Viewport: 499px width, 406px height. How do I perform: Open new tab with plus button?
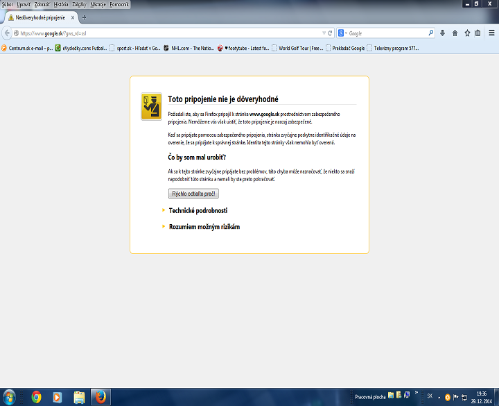click(85, 17)
